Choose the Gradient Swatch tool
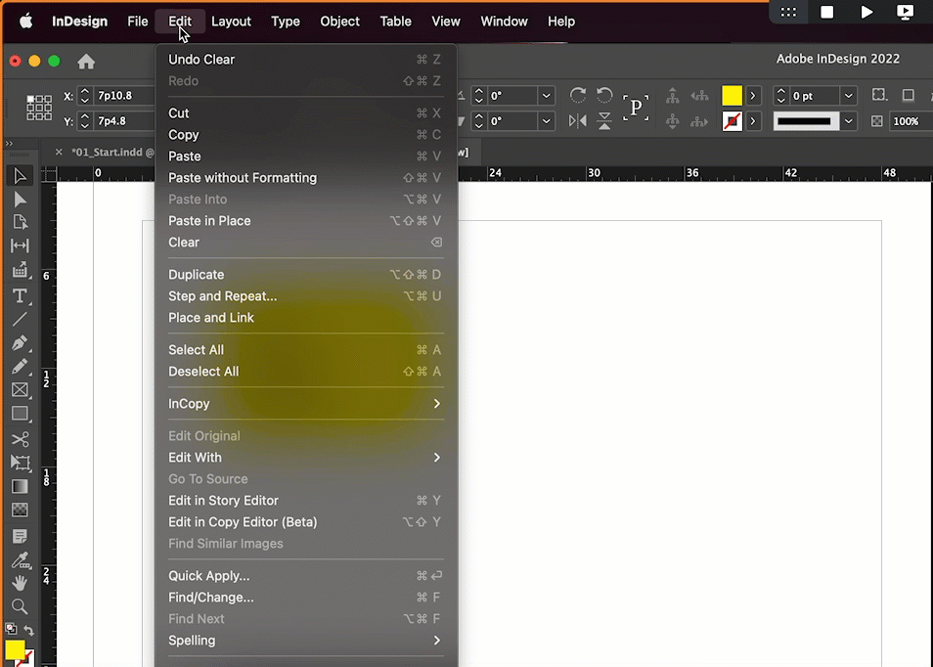 (19, 487)
